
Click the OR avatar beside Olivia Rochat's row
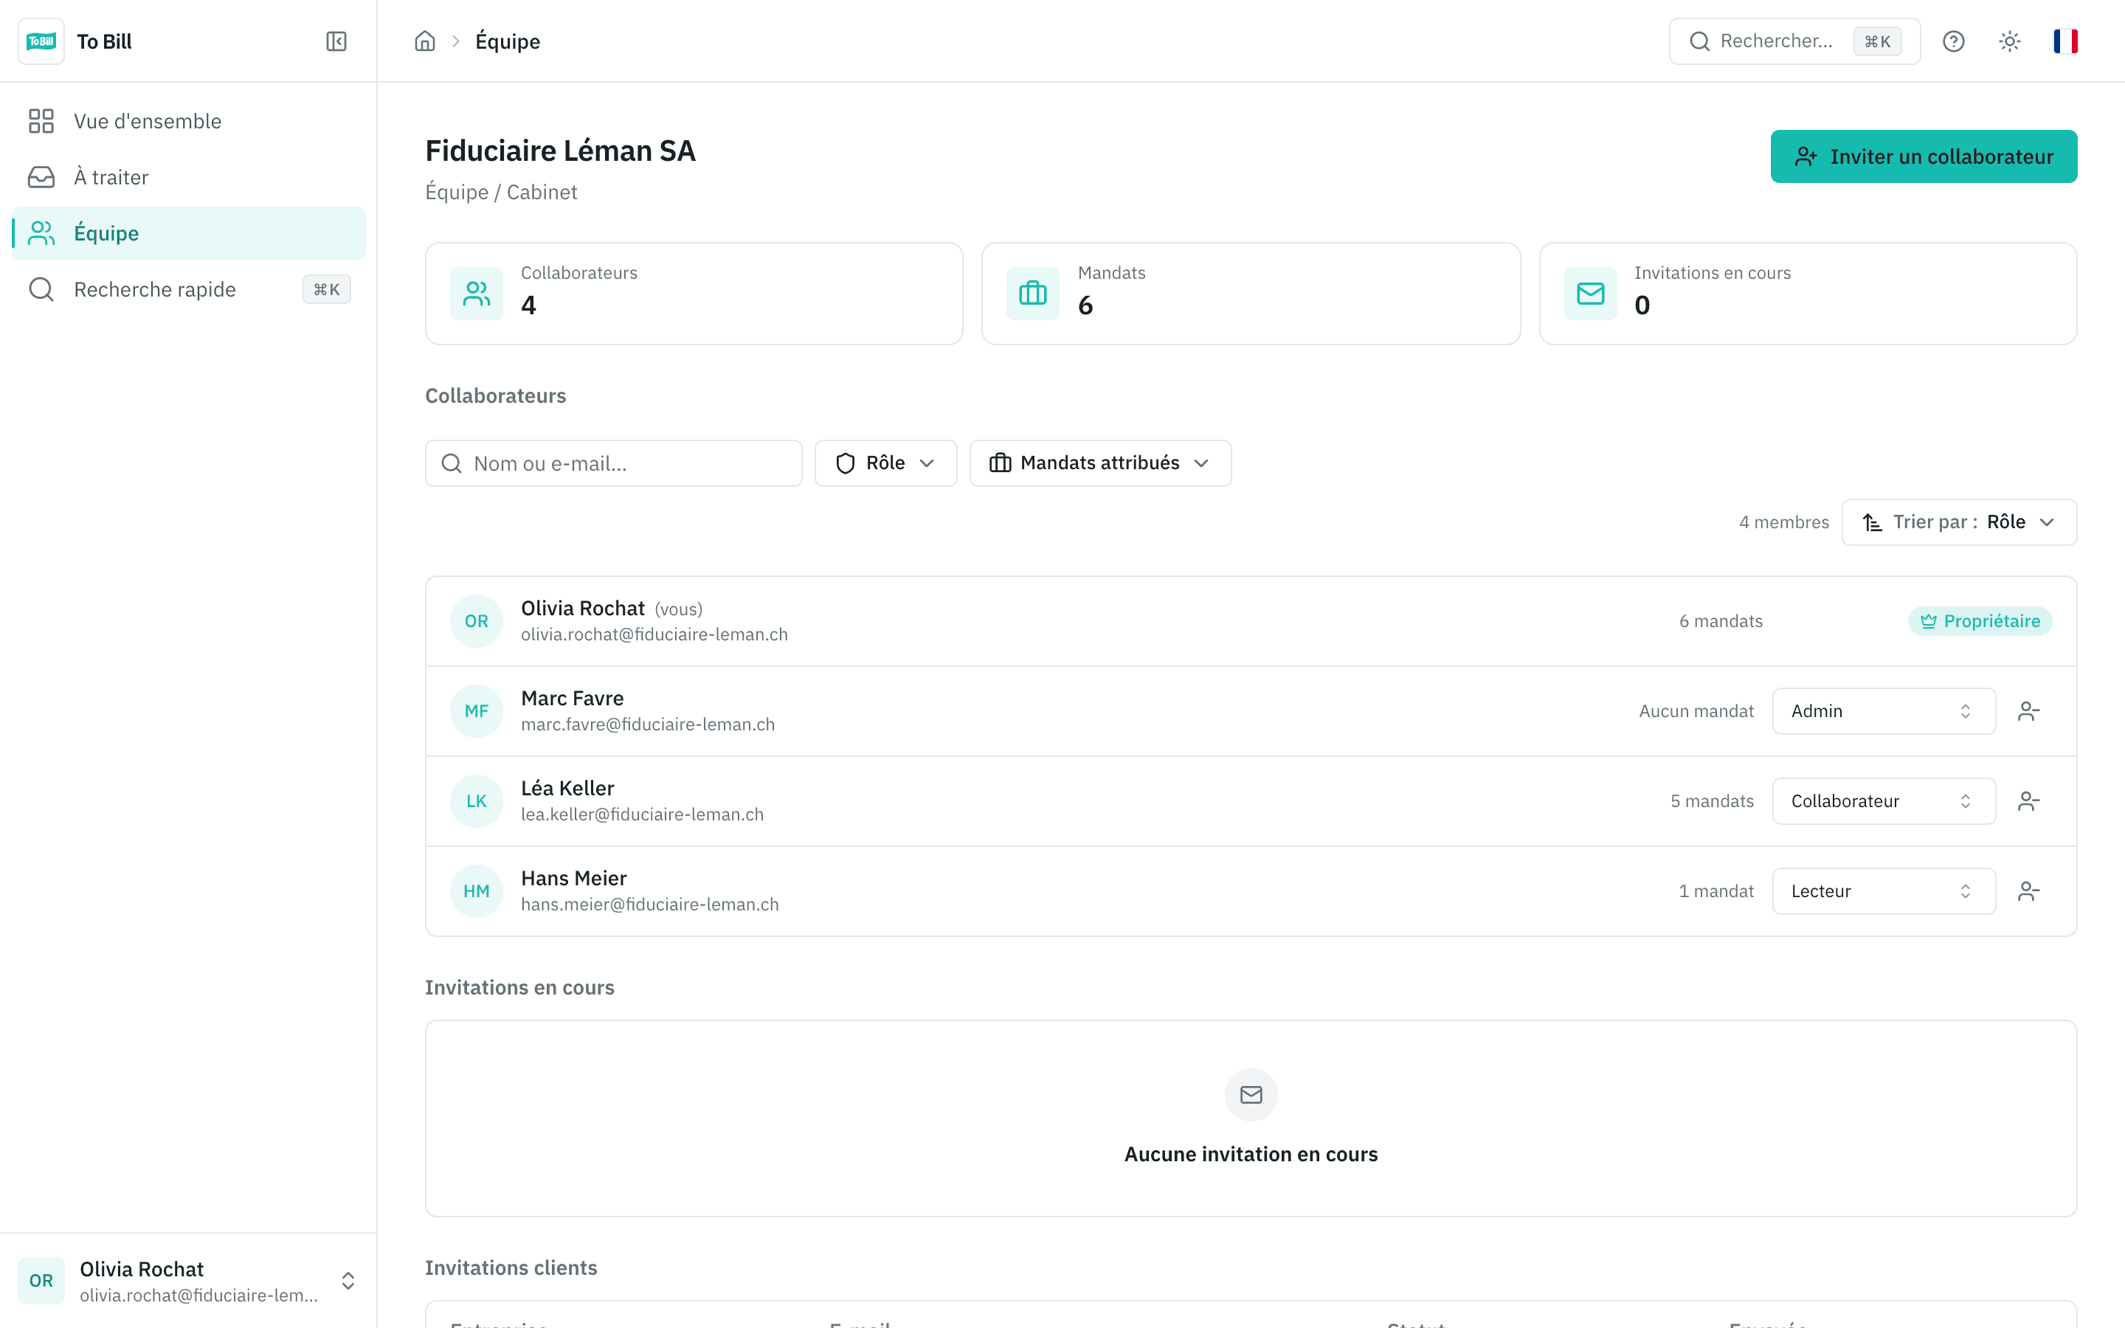point(477,621)
